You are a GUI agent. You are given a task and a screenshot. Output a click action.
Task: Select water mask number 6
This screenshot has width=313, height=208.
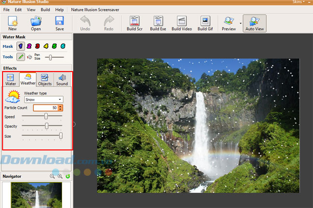click(63, 46)
